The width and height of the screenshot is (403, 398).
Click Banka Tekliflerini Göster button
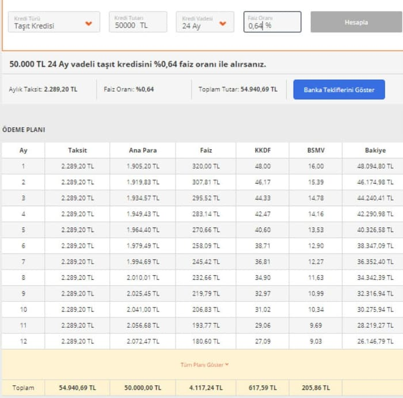click(339, 90)
